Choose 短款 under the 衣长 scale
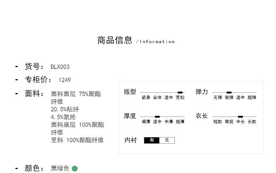Screen dimensions: 276x173 (217, 122)
